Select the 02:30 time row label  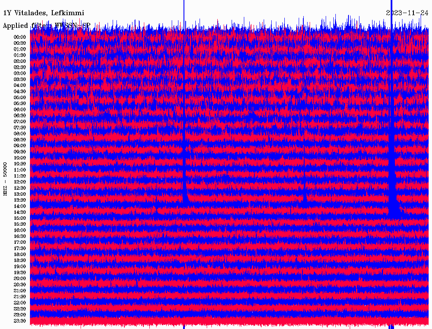click(20, 67)
